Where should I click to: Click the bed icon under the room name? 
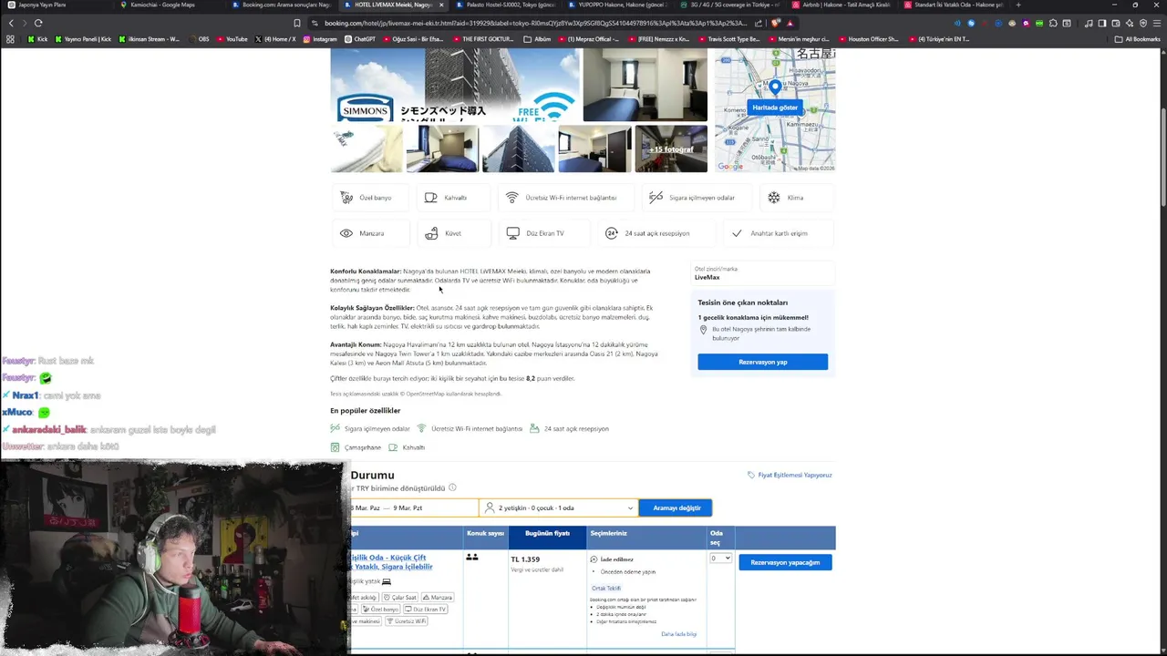pyautogui.click(x=387, y=581)
